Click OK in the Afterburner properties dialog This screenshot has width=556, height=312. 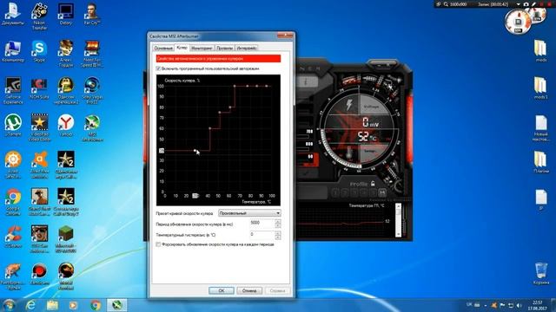coord(222,290)
